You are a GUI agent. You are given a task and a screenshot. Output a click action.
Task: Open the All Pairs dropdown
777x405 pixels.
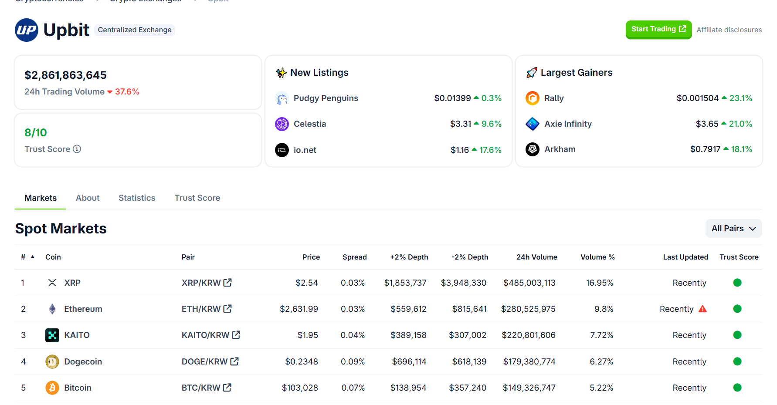tap(733, 229)
